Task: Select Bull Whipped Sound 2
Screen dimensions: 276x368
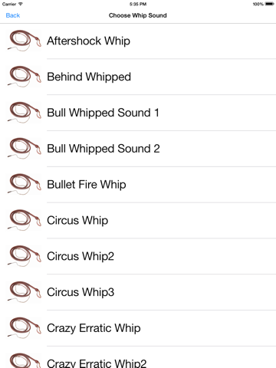Action: [x=103, y=149]
